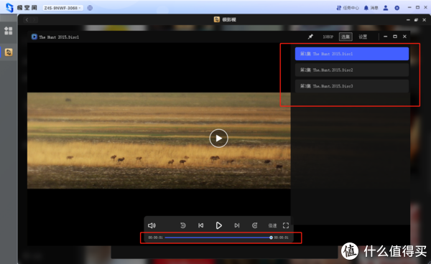431x264 pixels.
Task: Select episode 第3集 The.Hunt.2015.Disc3
Action: point(352,86)
